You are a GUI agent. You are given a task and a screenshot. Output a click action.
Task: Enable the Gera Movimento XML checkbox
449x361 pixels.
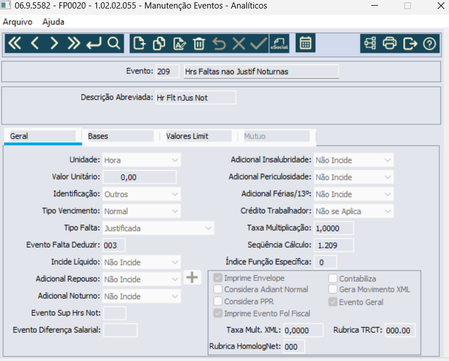[333, 289]
